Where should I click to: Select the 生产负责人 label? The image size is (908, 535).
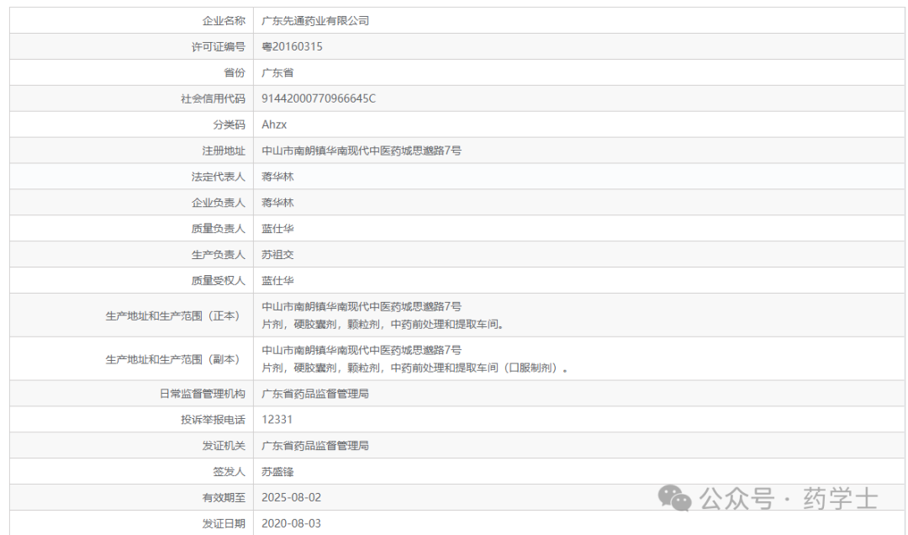point(219,255)
